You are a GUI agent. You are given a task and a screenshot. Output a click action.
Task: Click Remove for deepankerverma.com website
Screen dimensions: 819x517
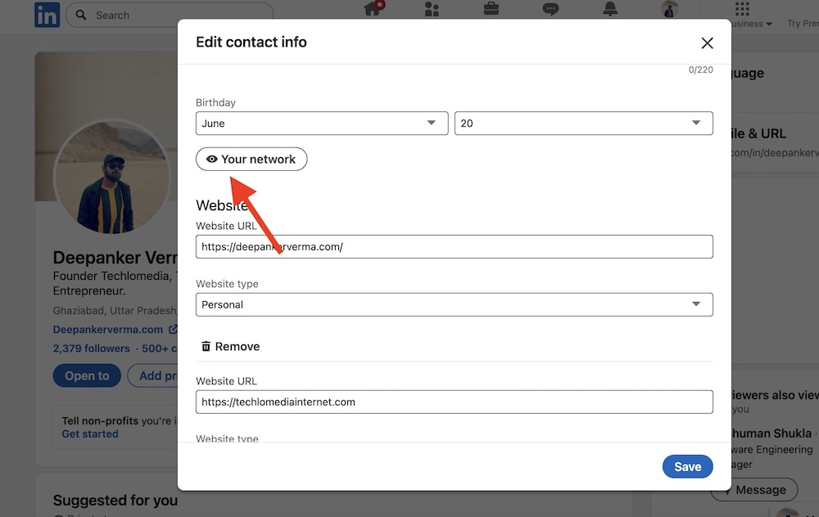pyautogui.click(x=230, y=346)
